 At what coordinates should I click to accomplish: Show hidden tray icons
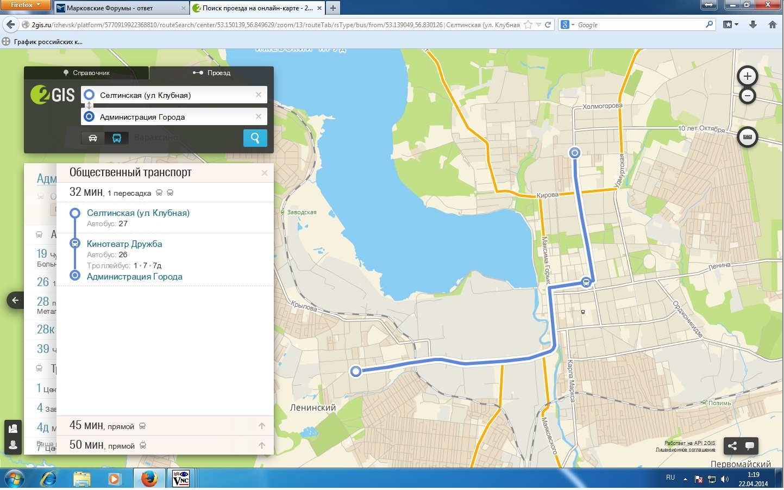685,479
